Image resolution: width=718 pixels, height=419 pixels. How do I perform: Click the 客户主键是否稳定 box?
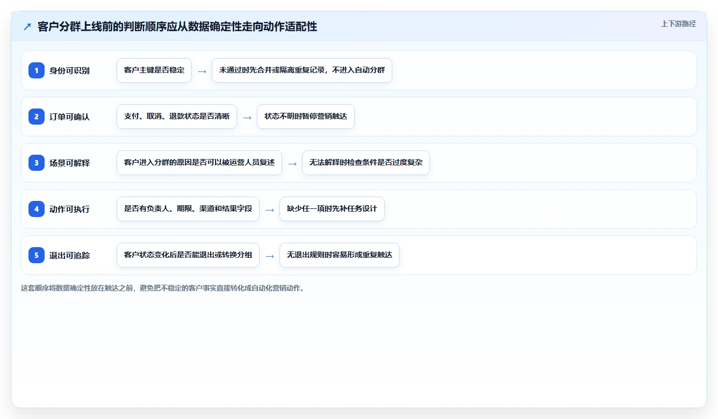154,70
